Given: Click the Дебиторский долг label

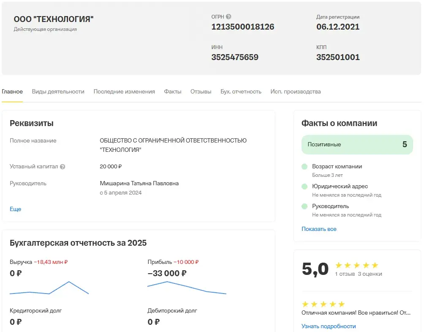Looking at the screenshot, I should pyautogui.click(x=172, y=310).
